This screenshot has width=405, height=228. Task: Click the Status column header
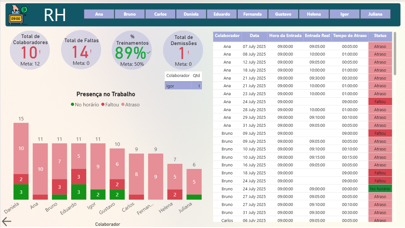(x=380, y=36)
